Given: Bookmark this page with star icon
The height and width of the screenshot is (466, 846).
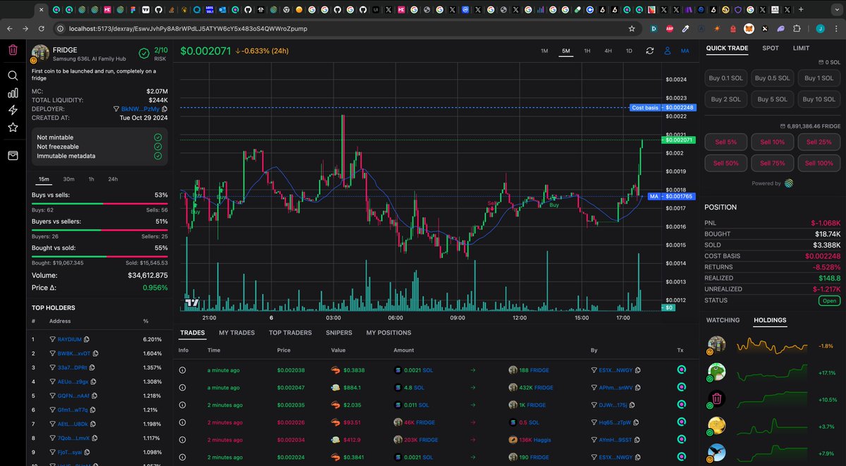Looking at the screenshot, I should [x=632, y=28].
